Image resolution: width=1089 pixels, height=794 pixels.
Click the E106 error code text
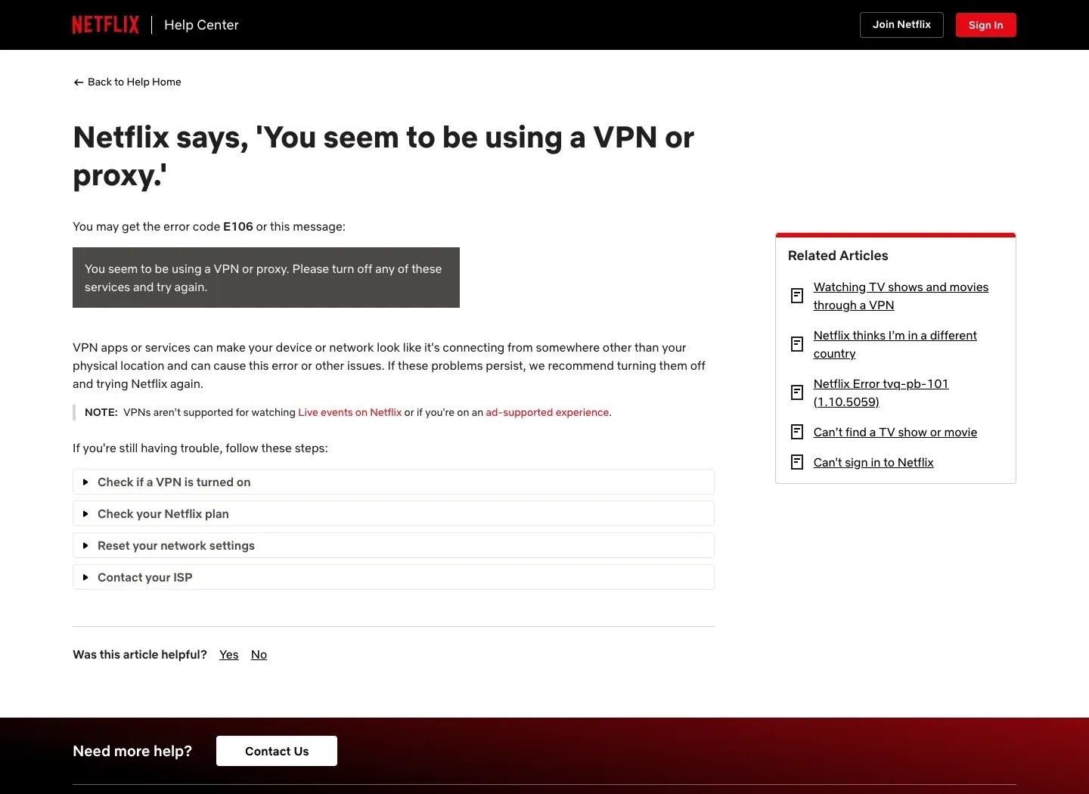[238, 227]
